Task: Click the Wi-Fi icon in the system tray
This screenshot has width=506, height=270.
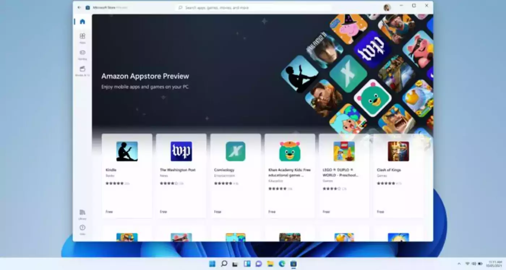Action: pos(467,264)
